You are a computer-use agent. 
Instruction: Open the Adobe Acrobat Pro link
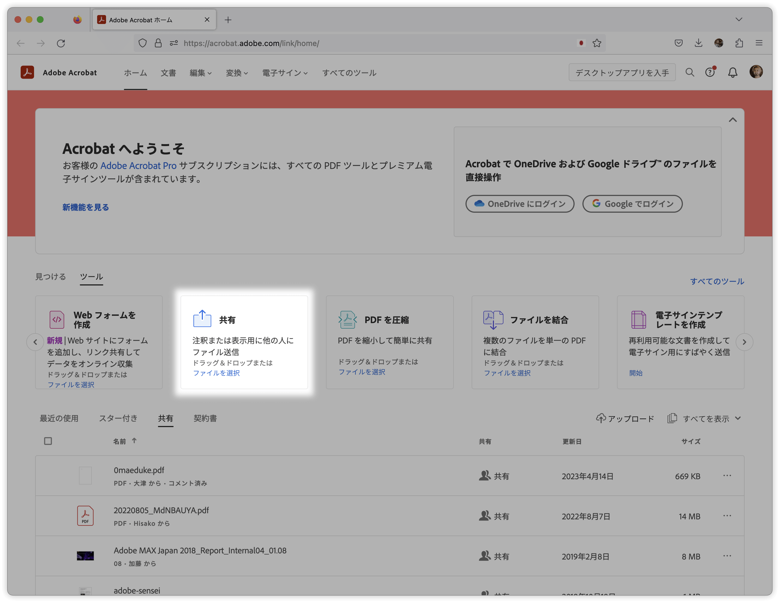tap(139, 166)
